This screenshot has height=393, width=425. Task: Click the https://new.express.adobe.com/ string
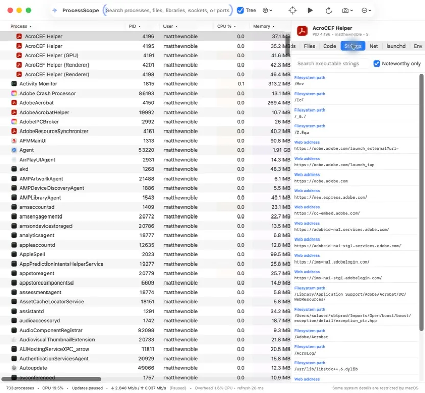click(x=330, y=197)
